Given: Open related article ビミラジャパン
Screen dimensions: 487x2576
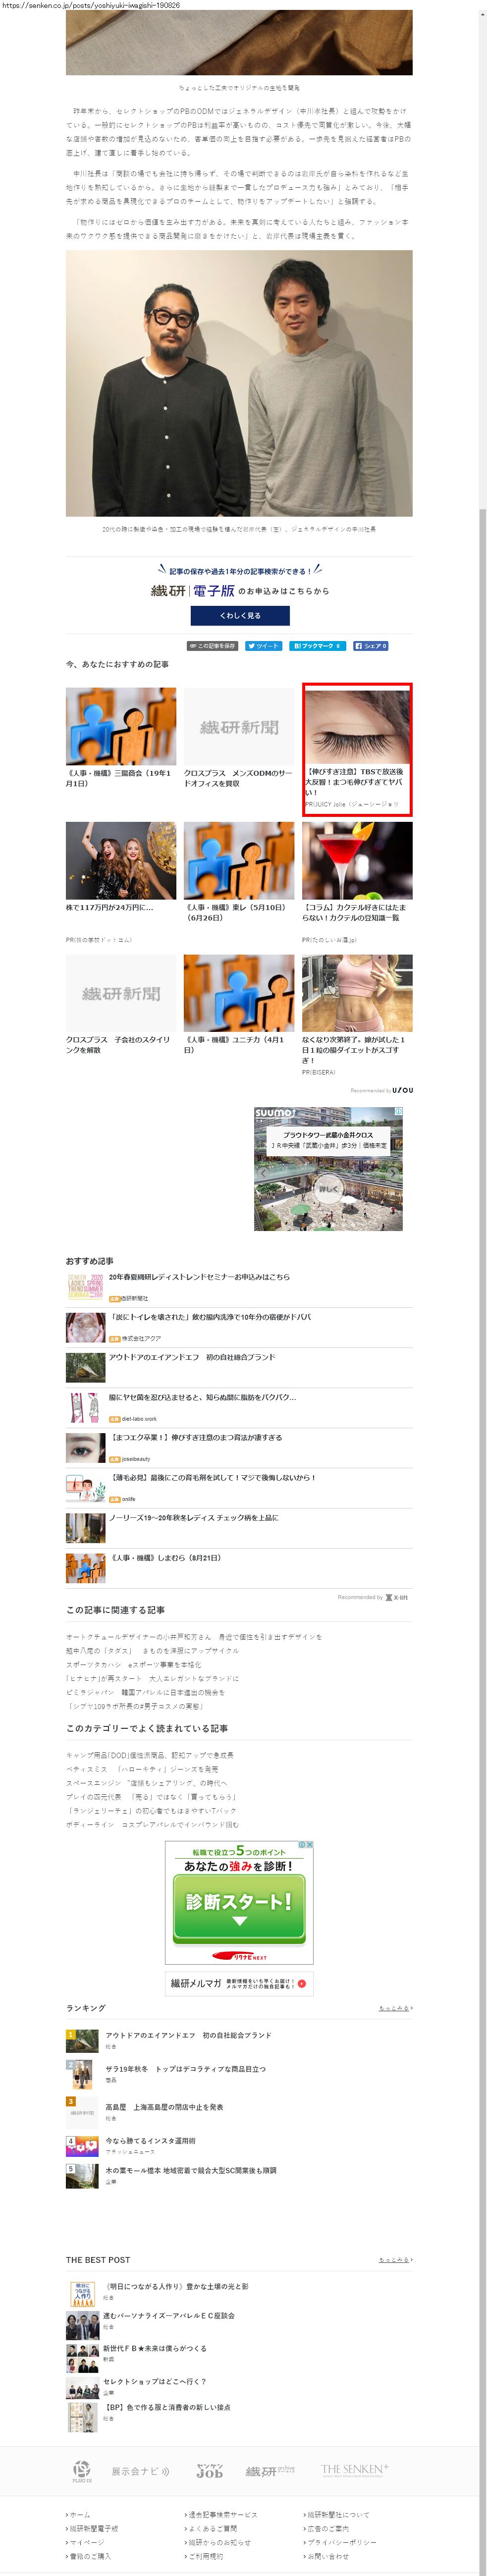Looking at the screenshot, I should pyautogui.click(x=145, y=1692).
